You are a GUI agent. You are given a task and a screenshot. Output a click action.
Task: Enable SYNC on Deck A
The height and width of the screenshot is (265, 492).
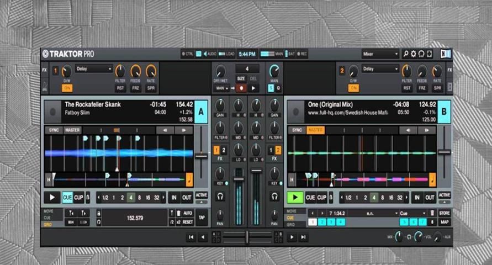[54, 130]
